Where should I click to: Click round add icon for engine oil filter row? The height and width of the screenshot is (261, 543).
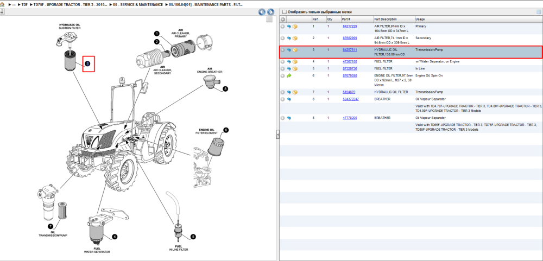pyautogui.click(x=282, y=76)
